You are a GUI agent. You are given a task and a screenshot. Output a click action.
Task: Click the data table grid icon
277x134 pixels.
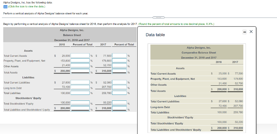coord(5,6)
